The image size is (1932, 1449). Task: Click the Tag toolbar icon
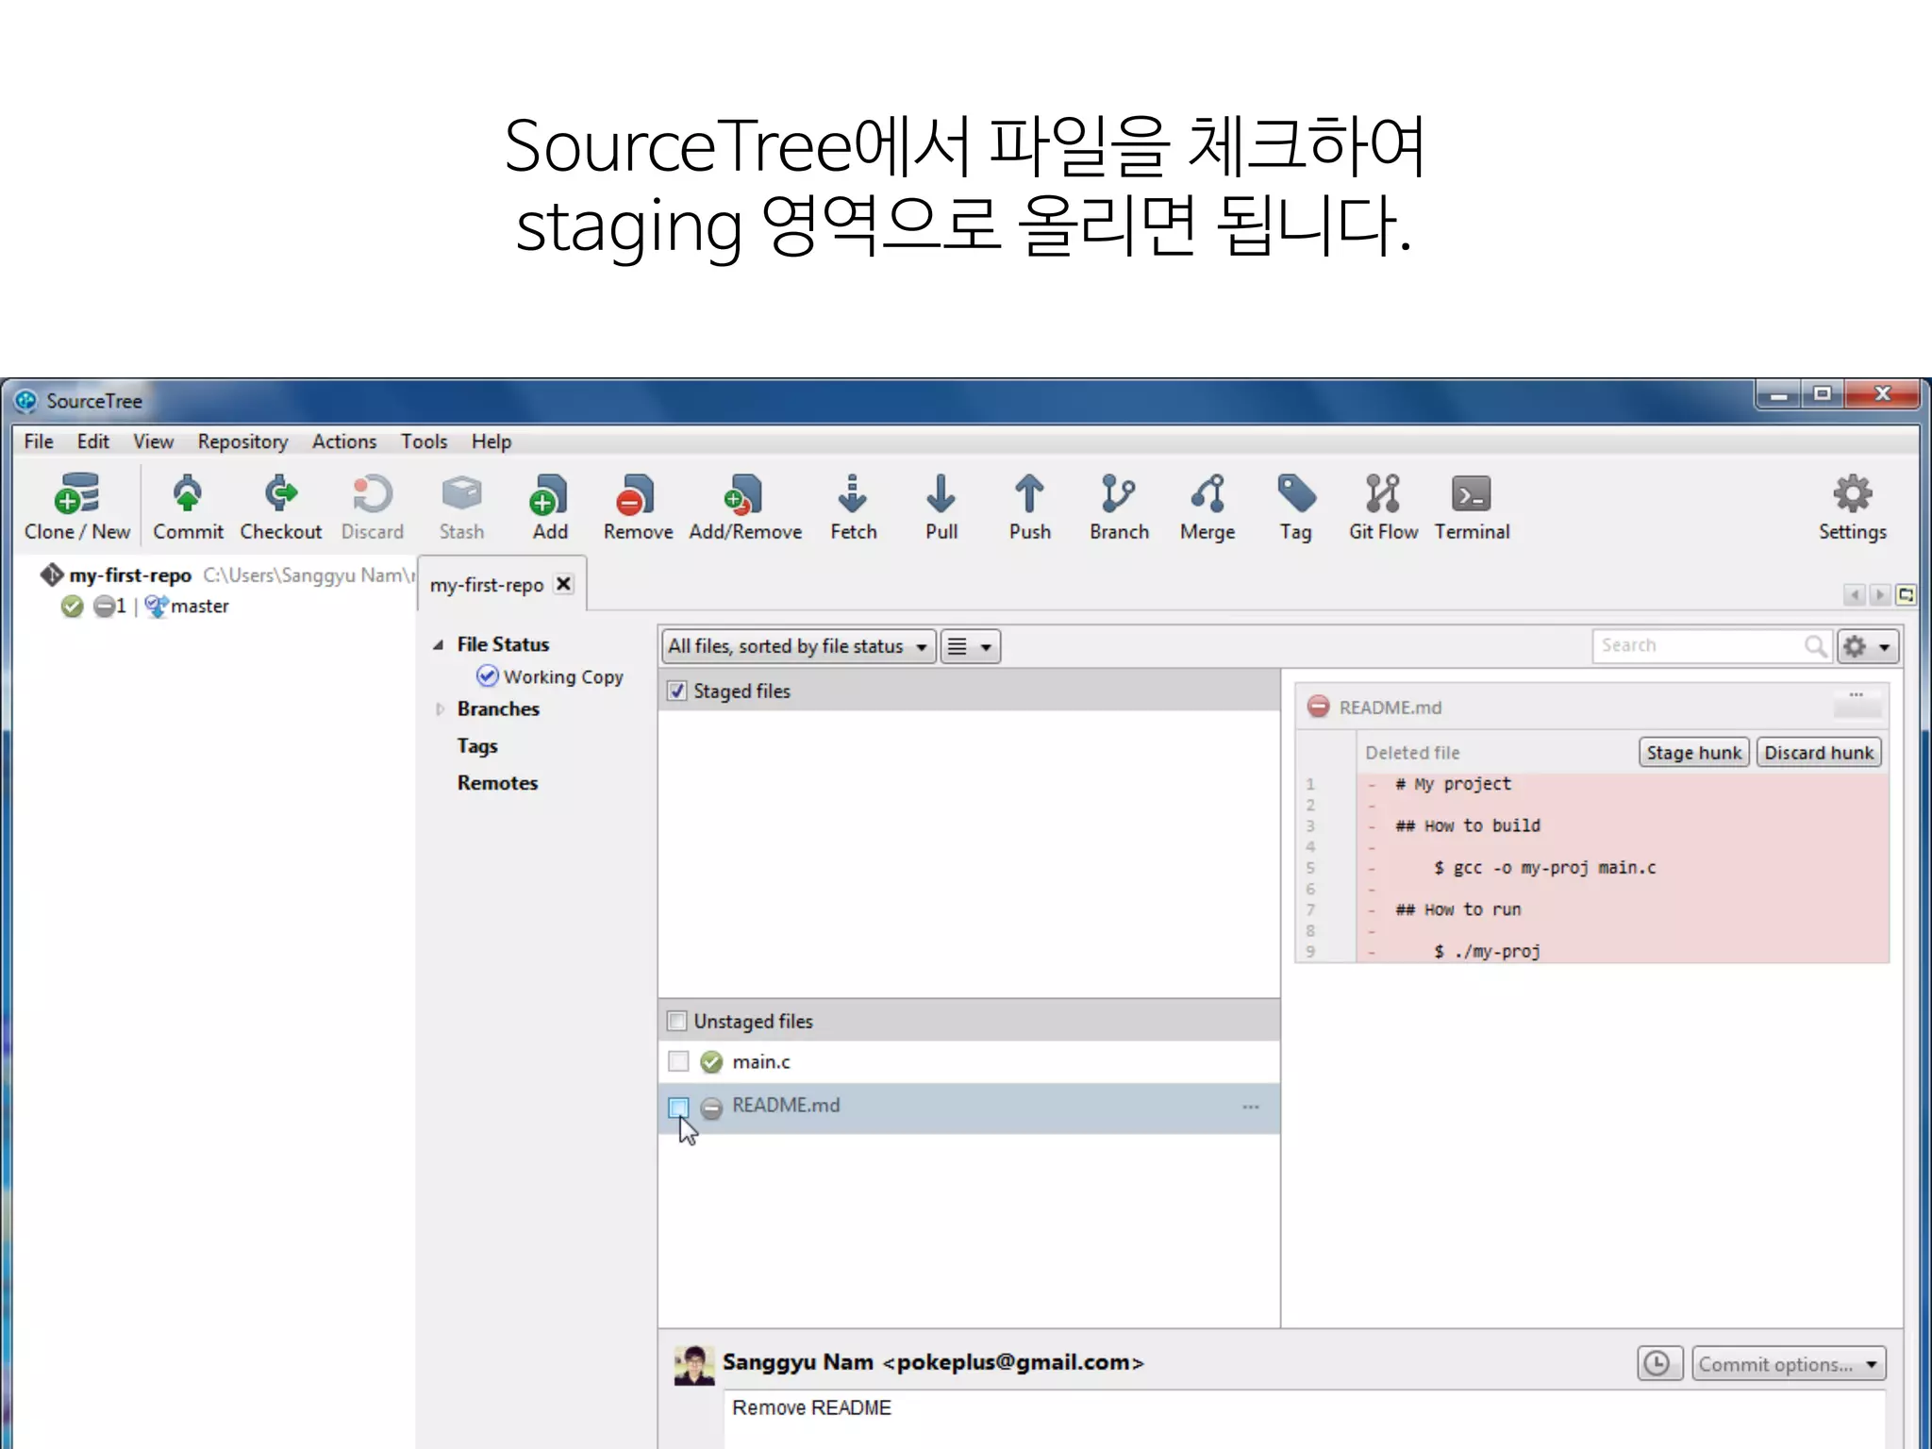click(1295, 507)
